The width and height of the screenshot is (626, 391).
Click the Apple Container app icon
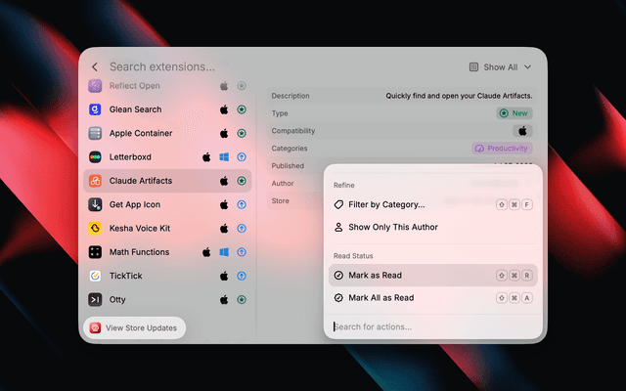[95, 133]
